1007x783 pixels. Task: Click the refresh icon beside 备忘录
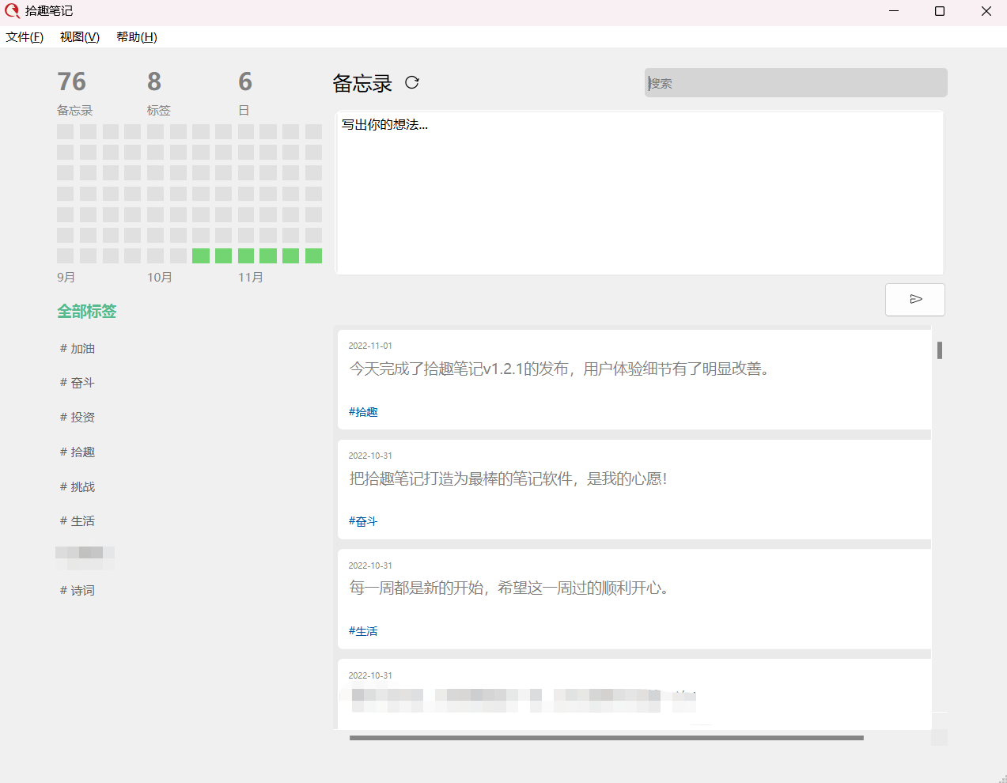(x=411, y=82)
